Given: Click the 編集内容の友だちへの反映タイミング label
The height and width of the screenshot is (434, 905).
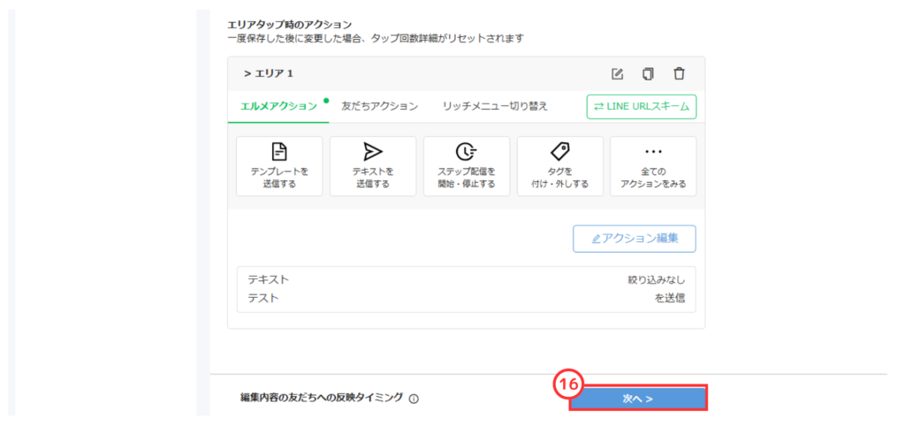Looking at the screenshot, I should 322,398.
